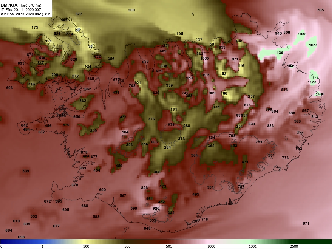The image size is (332, 249).
Task: Select the legend label '2500' on the scale
Action: pos(294,246)
